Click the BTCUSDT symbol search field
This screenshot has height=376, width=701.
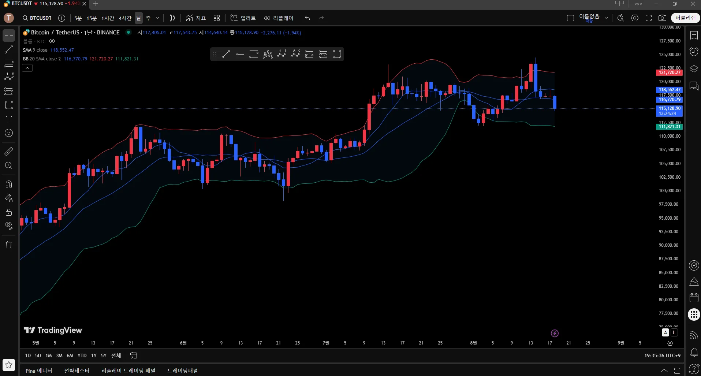pos(37,18)
